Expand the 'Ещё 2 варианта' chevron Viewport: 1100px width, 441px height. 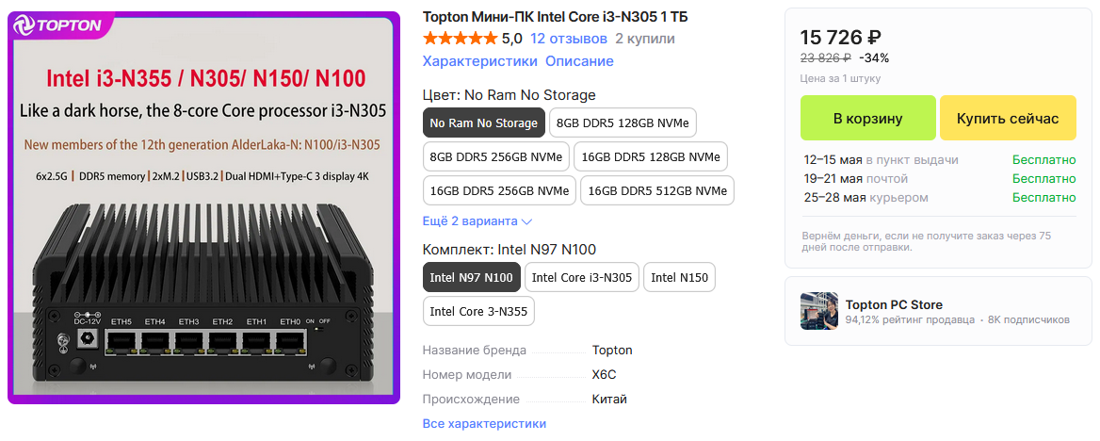526,221
